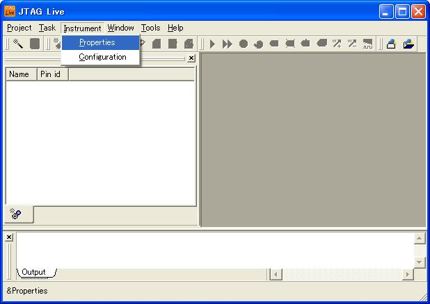Click the Pin id column header

tap(53, 74)
